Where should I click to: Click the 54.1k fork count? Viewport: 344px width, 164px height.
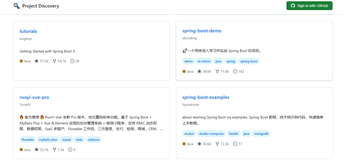62,61
